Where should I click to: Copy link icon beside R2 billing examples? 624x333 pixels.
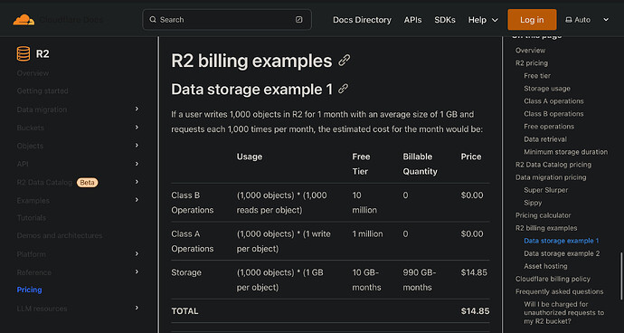point(344,61)
